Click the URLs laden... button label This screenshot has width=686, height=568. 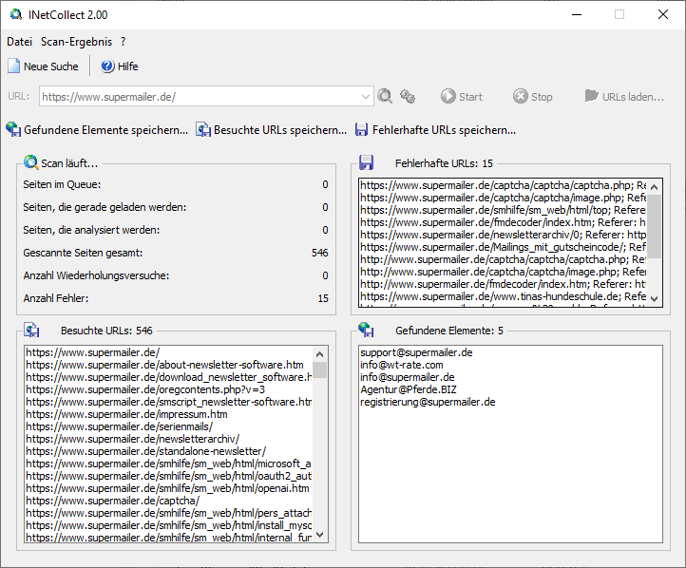[x=633, y=97]
